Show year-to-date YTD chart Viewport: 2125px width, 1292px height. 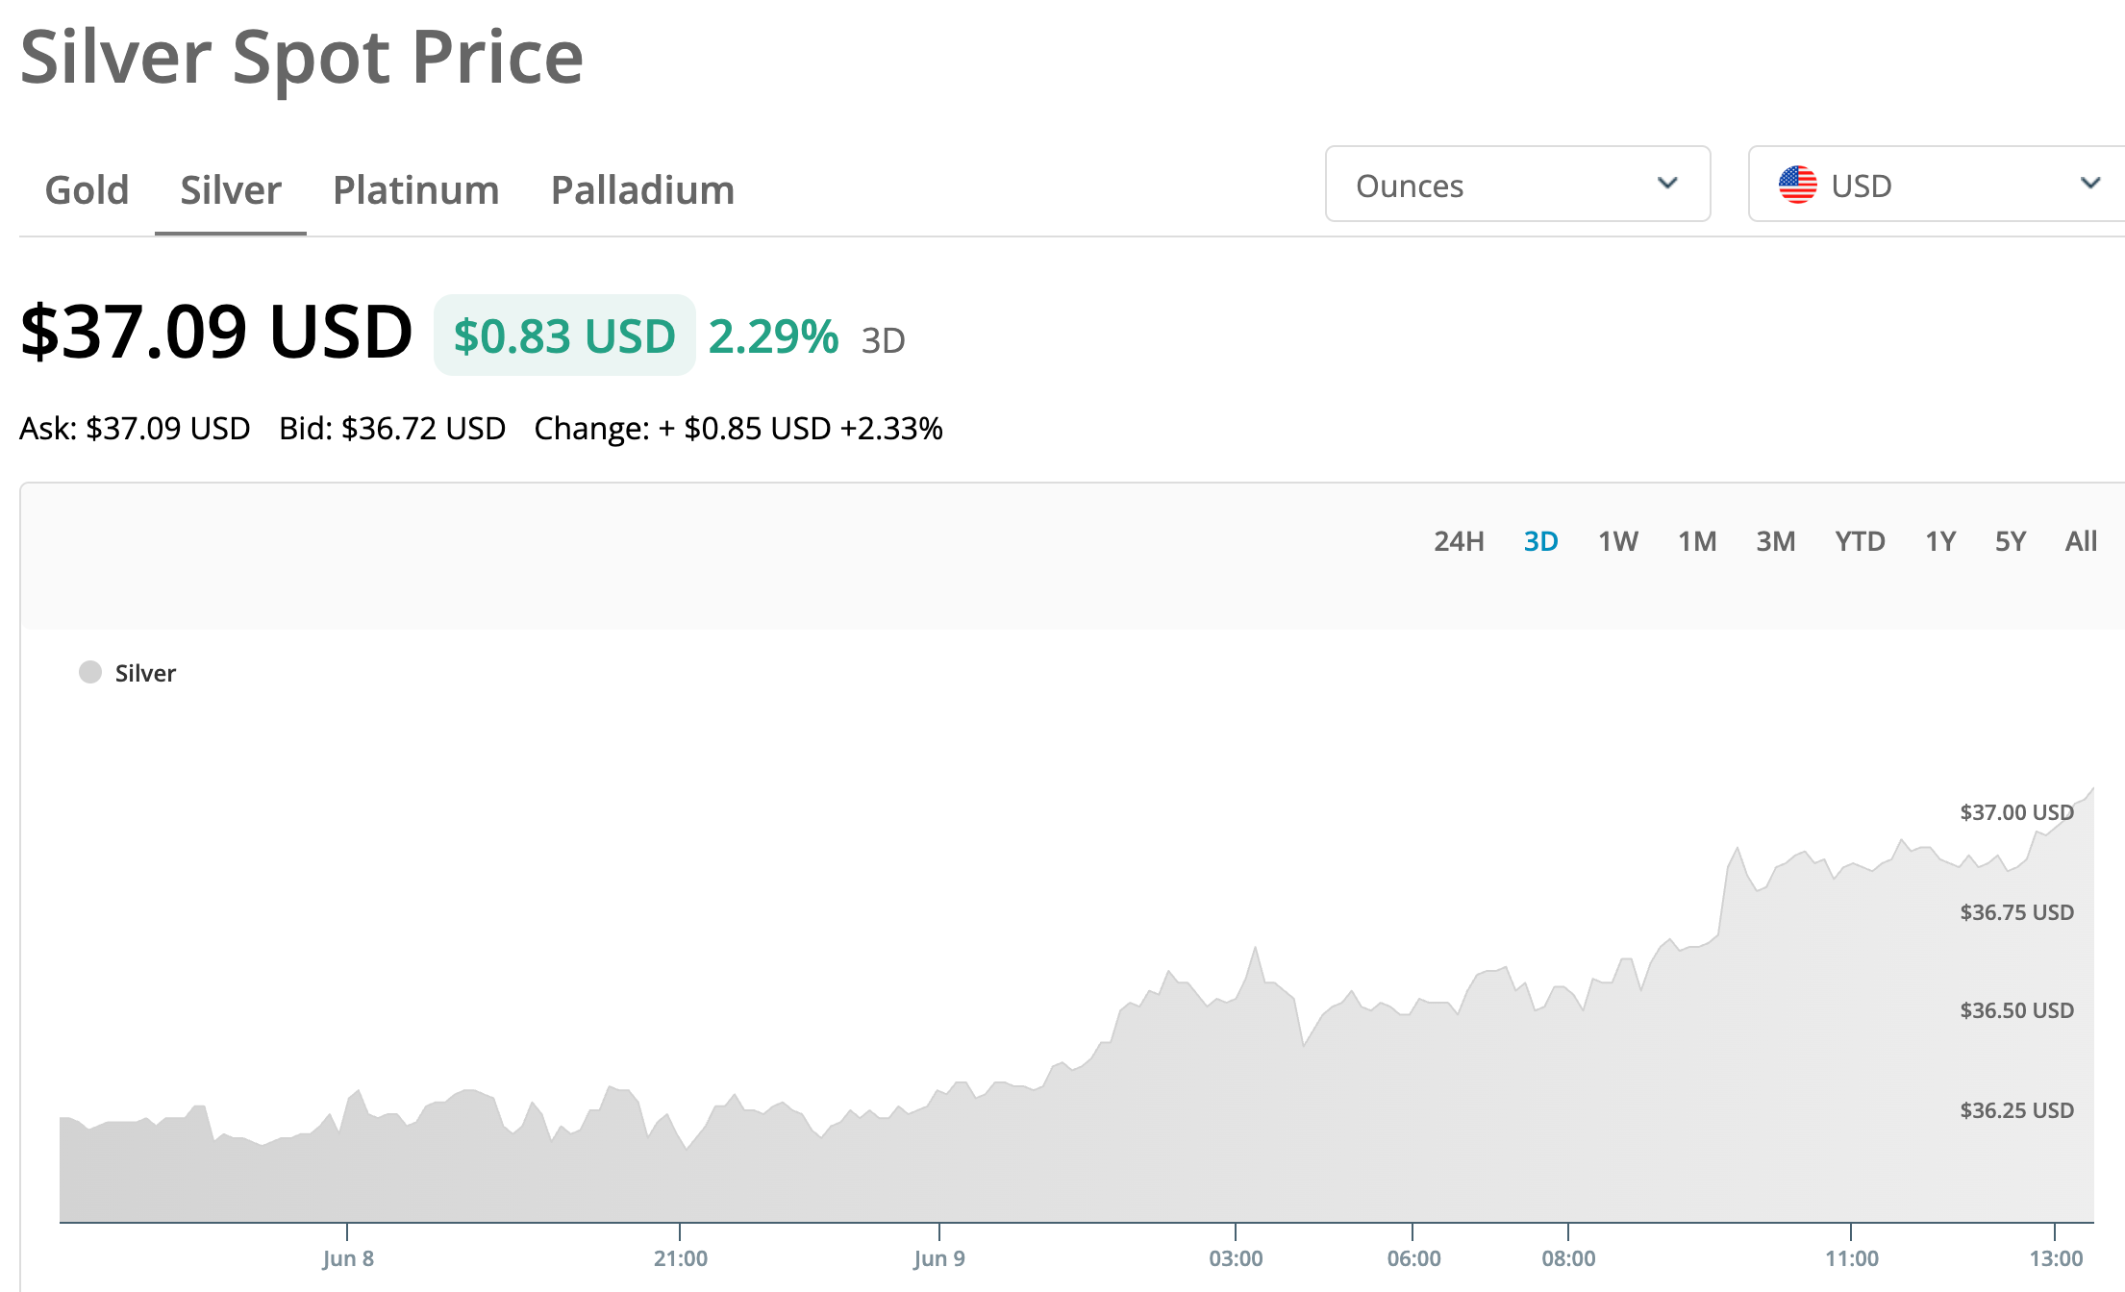click(1860, 541)
